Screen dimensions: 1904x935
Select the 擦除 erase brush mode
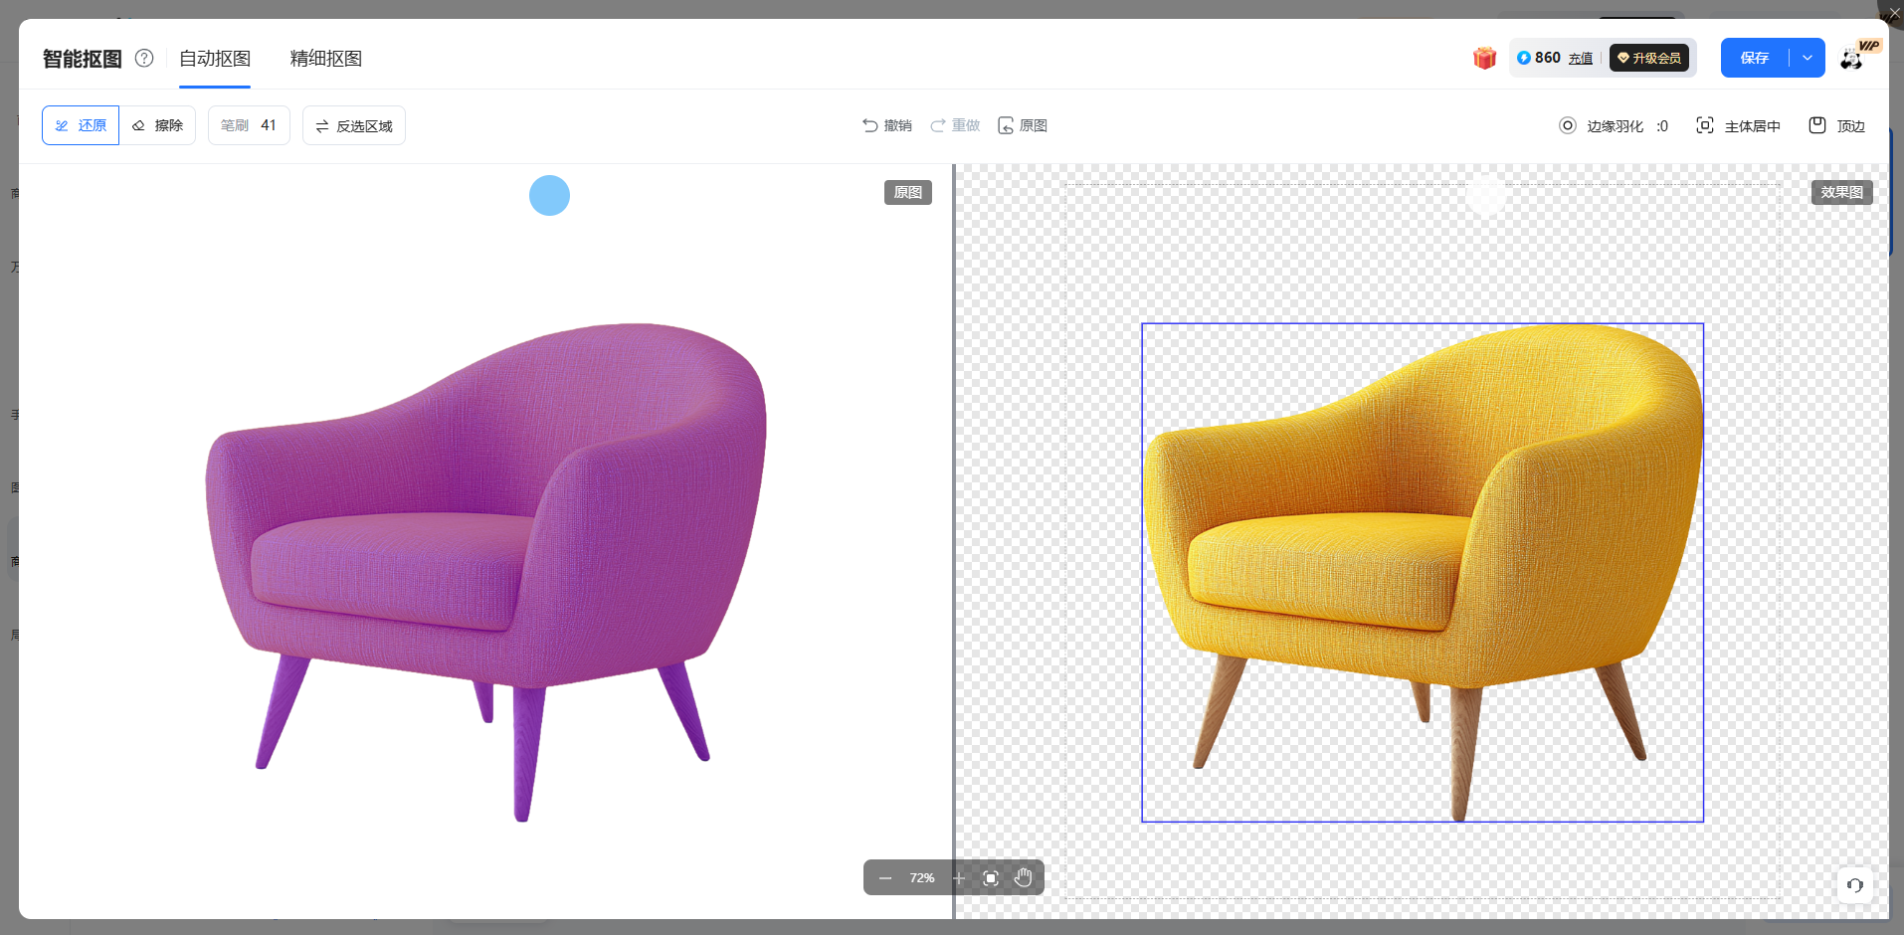(157, 125)
